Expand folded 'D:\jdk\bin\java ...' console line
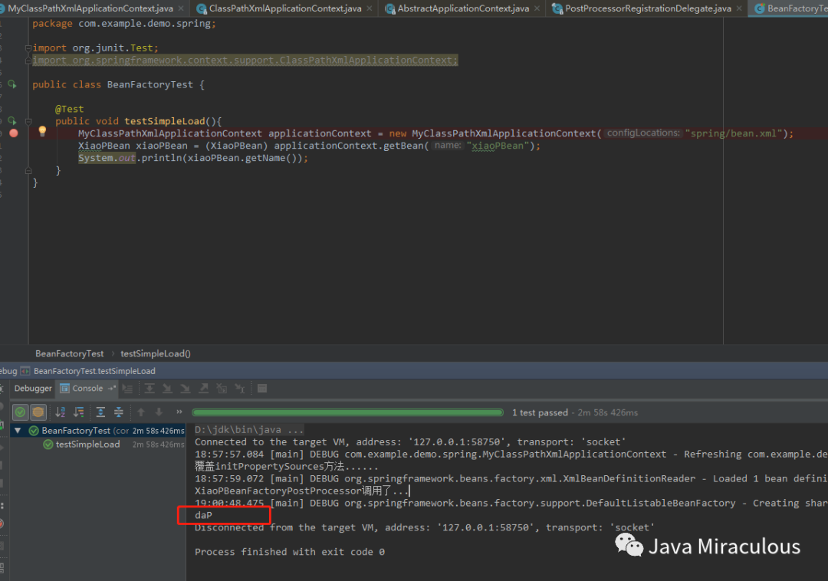Screen dimensions: 828x581 click(x=248, y=429)
